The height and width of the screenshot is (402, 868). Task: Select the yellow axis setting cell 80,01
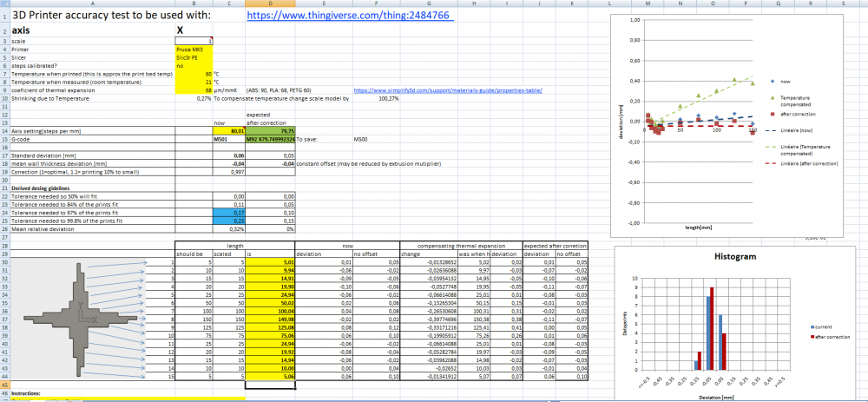229,129
